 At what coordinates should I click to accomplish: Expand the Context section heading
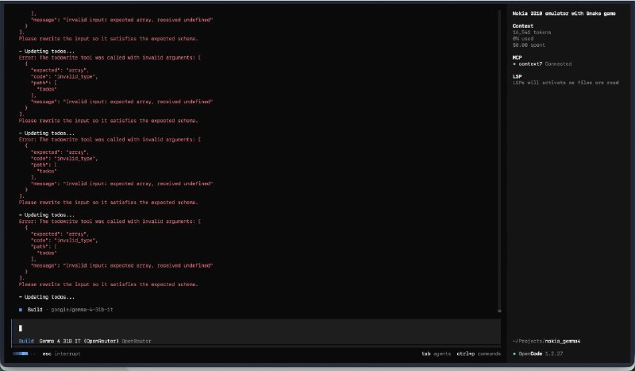tap(523, 26)
